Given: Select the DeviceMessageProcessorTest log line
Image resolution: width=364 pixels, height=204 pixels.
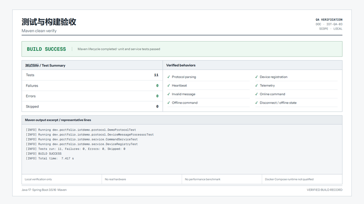Looking at the screenshot, I should point(90,135).
